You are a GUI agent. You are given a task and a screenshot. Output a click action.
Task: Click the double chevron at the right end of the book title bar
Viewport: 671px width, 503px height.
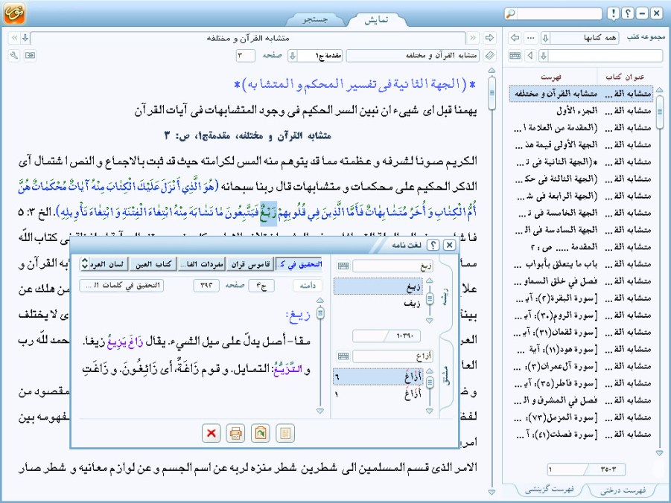point(473,38)
